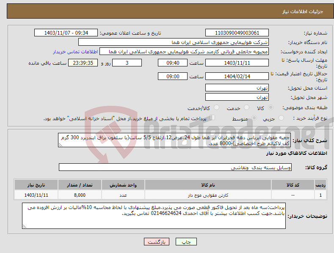The image size is (334, 253).
Task: Click the need number field 1103090049003061
Action: click(x=237, y=33)
